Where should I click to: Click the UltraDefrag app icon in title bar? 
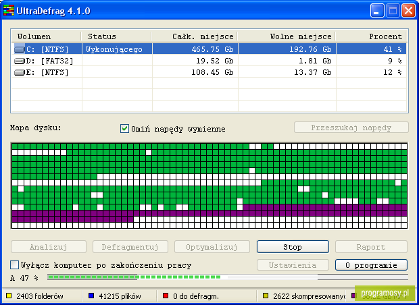coord(9,11)
